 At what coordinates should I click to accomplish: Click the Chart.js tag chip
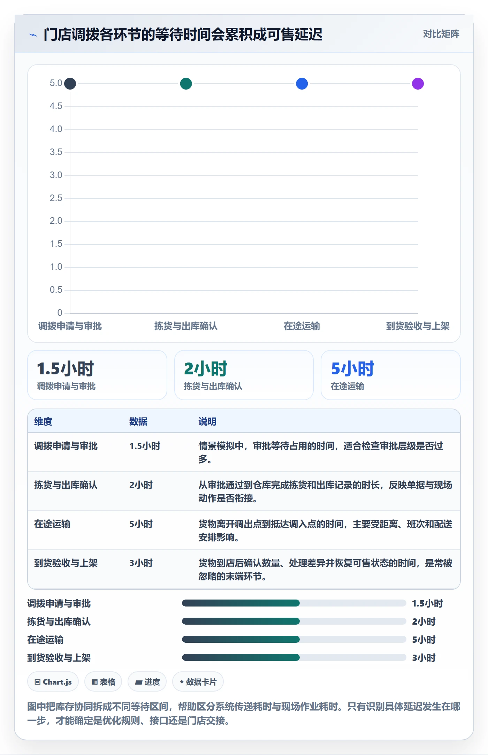(x=53, y=681)
